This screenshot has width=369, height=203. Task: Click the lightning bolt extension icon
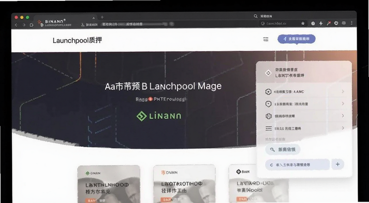point(321,23)
